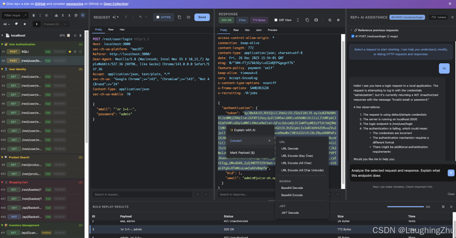
Task: Click the sort order arrows icon in sidebar toolbar
Action: [x=40, y=15]
